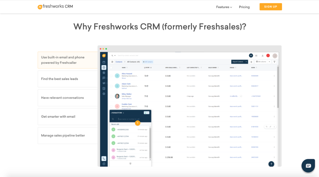Image resolution: width=319 pixels, height=177 pixels.
Task: Click the phone dialer icon in sidebar
Action: pyautogui.click(x=104, y=159)
